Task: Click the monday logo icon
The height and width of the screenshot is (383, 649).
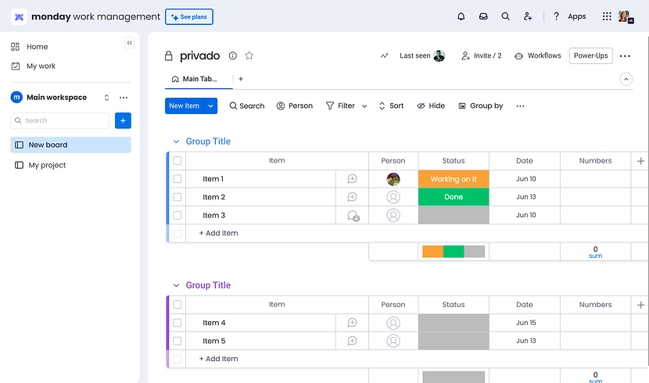Action: (19, 17)
